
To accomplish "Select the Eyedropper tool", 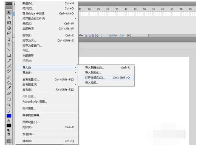I will (x=9, y=88).
